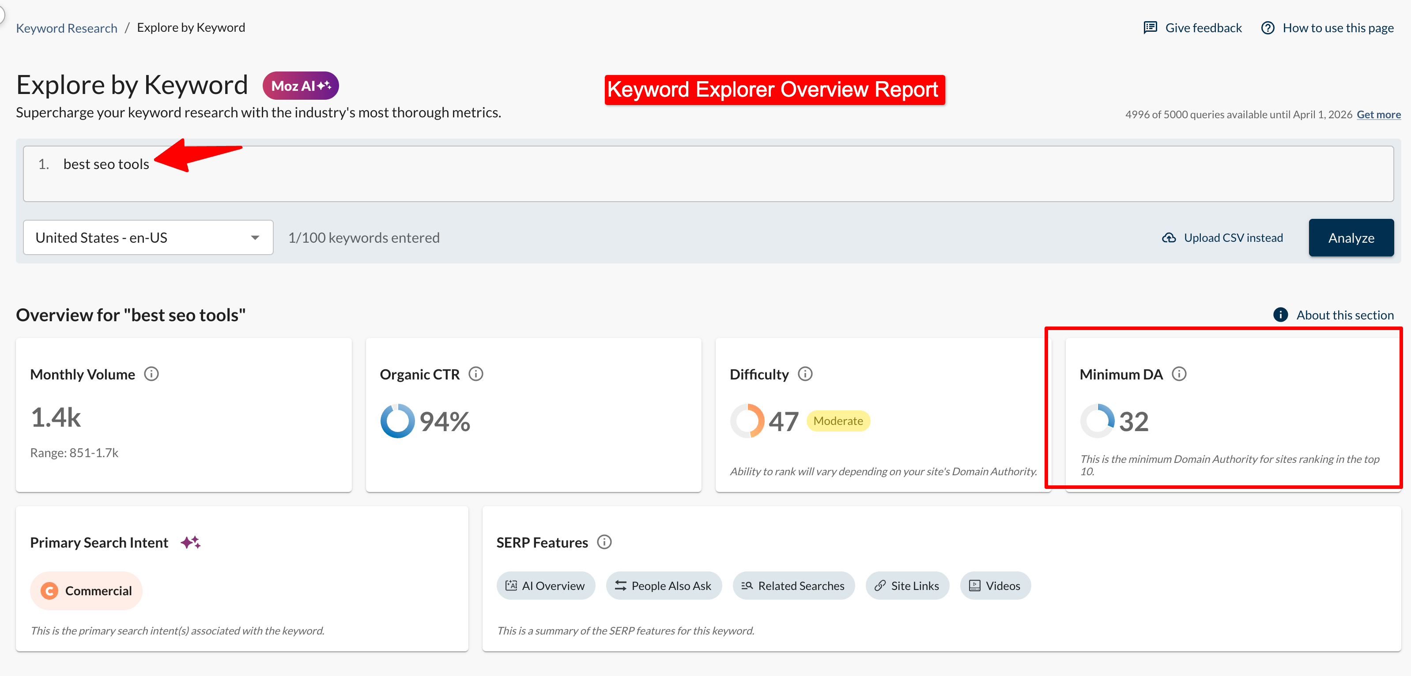Screen dimensions: 1411x676
Task: Click the About this section info icon
Action: pyautogui.click(x=1281, y=314)
